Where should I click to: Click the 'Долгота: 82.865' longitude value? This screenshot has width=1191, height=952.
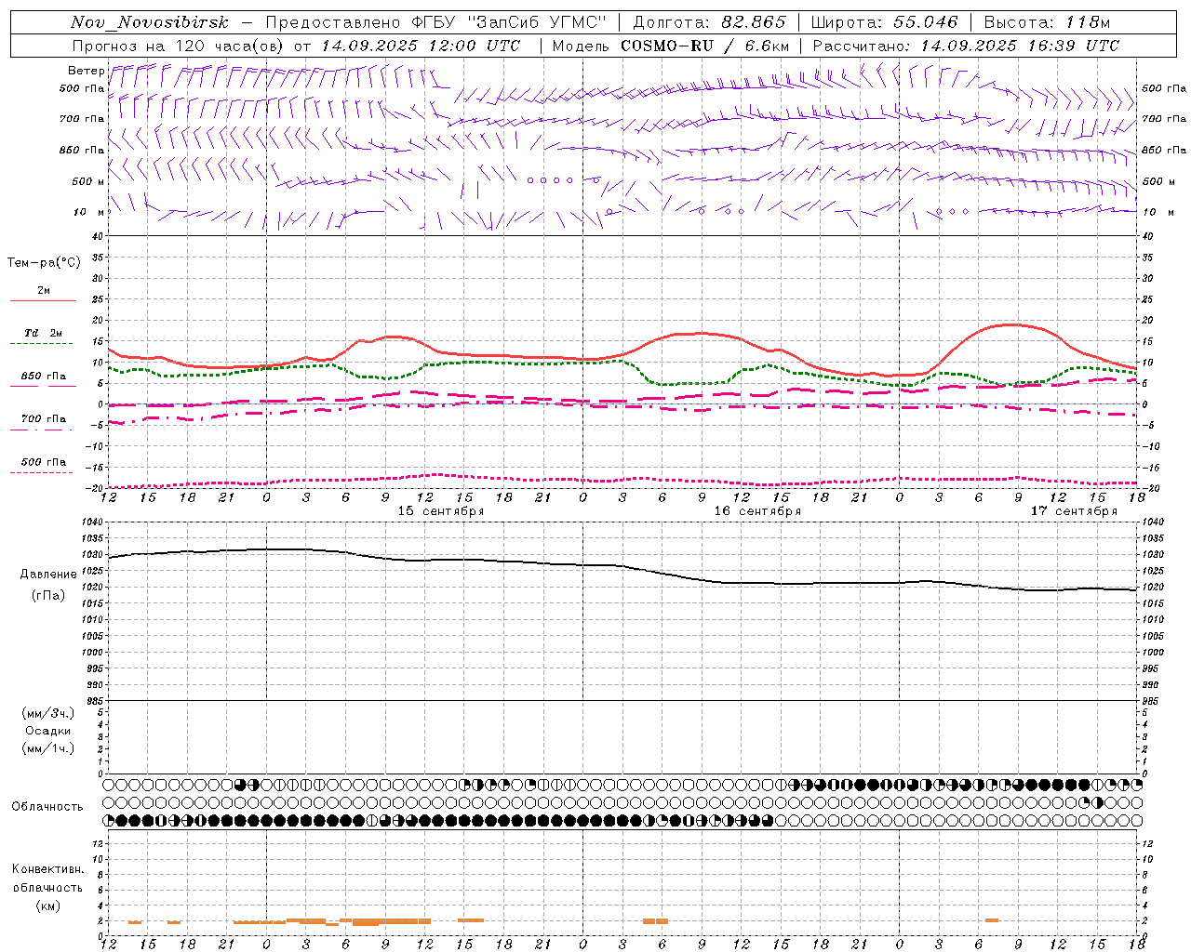(709, 22)
